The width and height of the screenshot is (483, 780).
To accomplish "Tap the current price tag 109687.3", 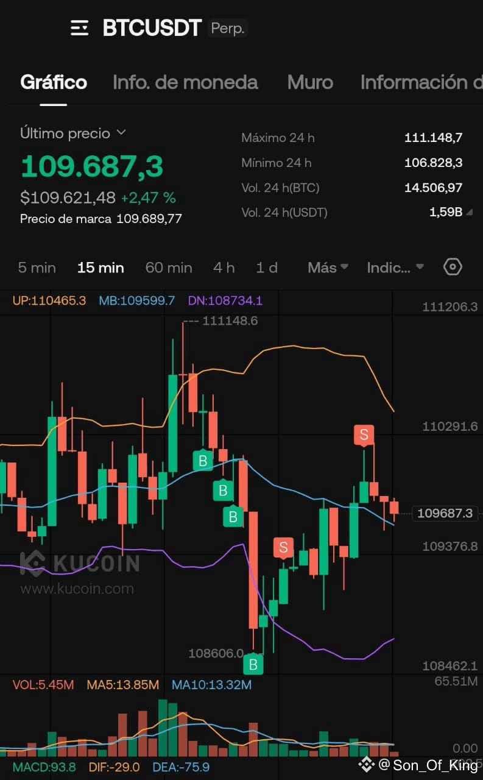I will (445, 514).
